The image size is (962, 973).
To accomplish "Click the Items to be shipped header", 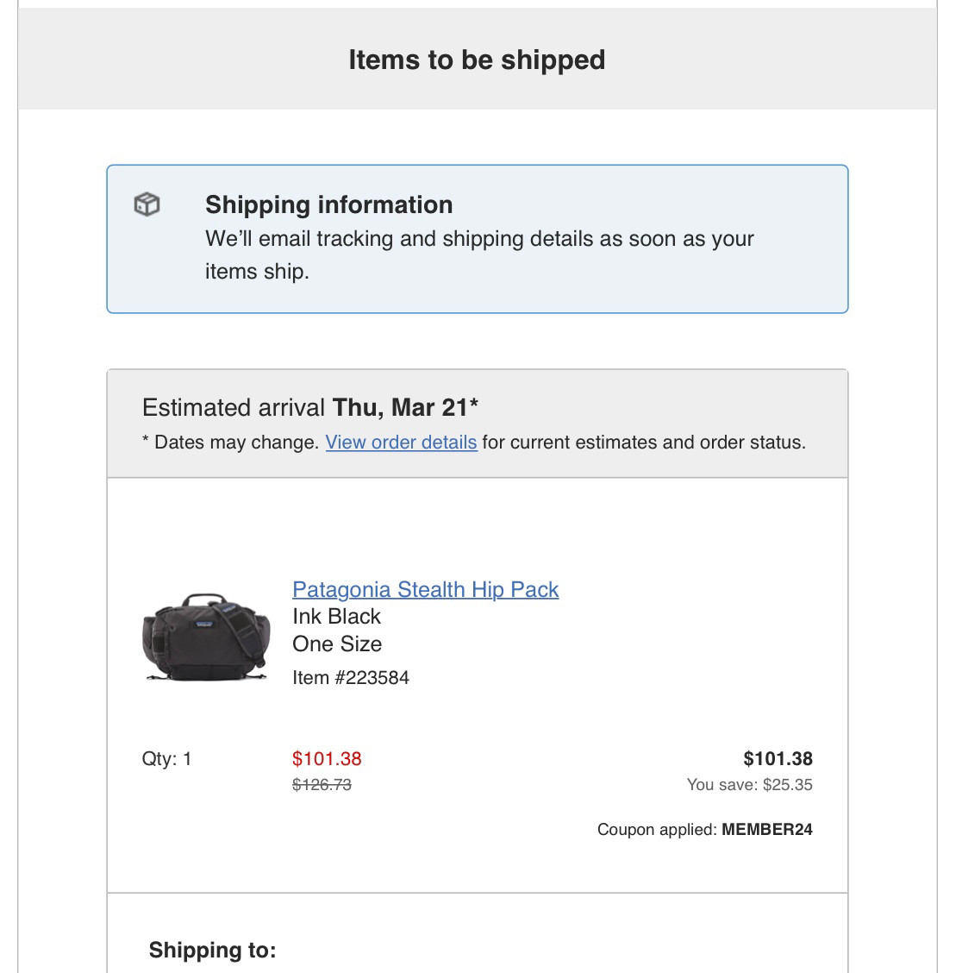I will 477,60.
